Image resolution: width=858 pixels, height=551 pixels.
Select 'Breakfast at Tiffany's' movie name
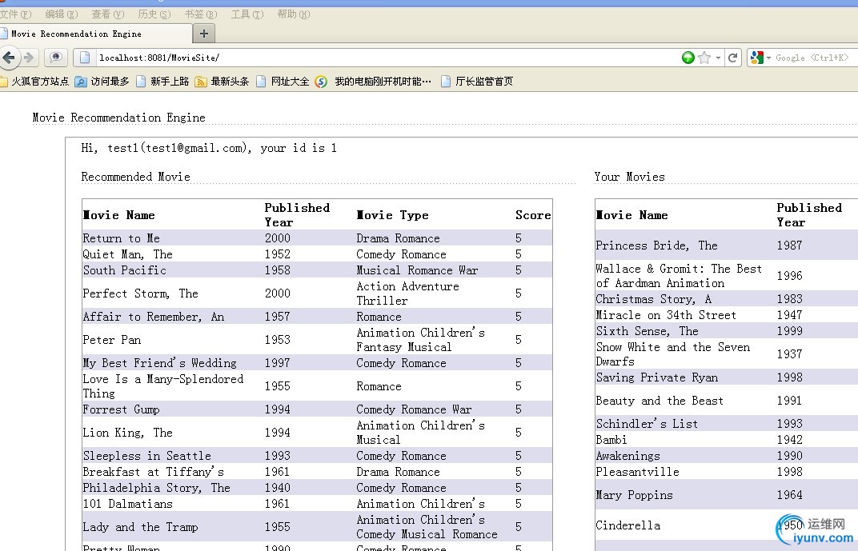(x=153, y=472)
